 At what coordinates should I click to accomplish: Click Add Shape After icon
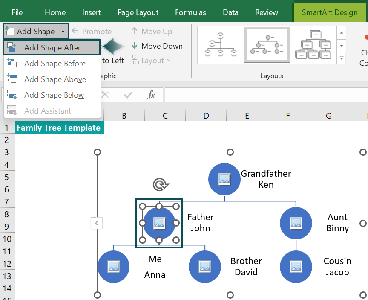(x=12, y=47)
